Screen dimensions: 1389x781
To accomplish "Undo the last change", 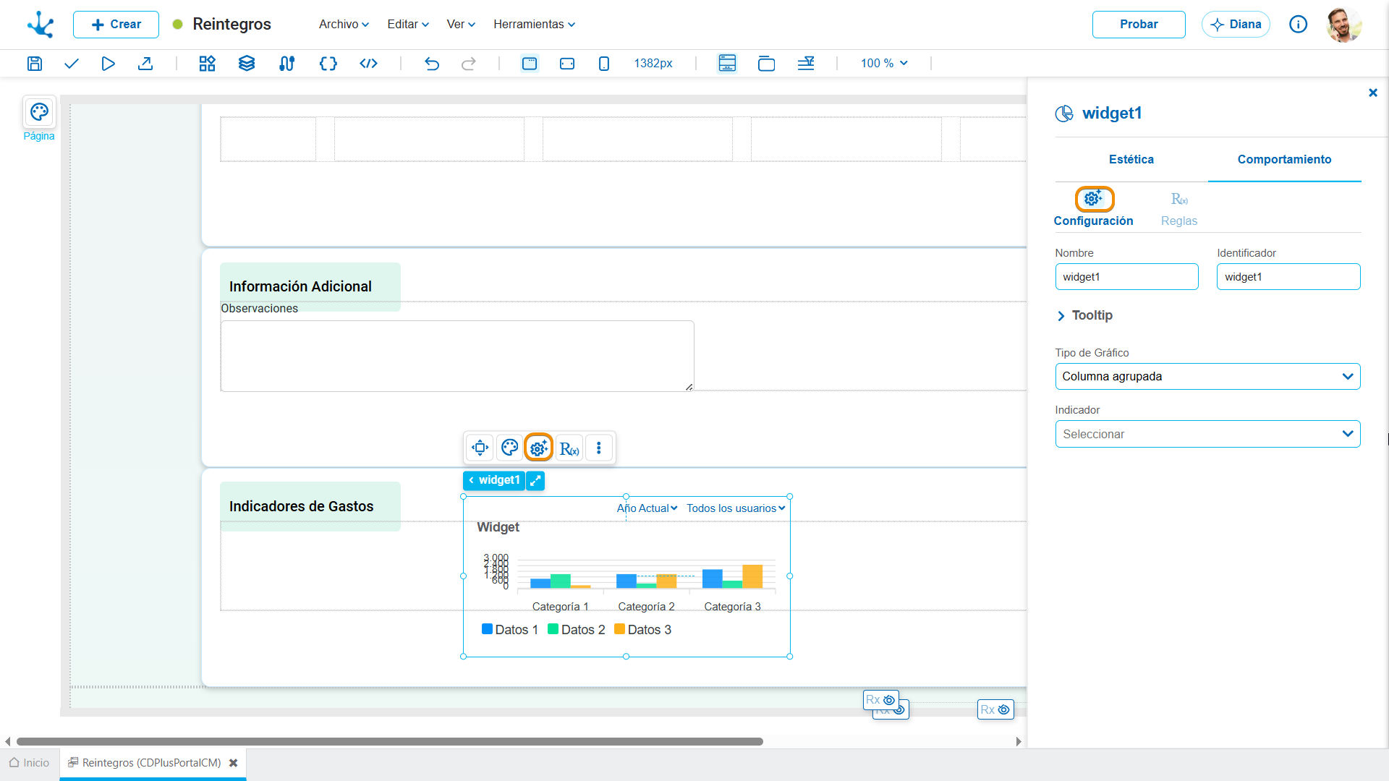I will pyautogui.click(x=432, y=64).
